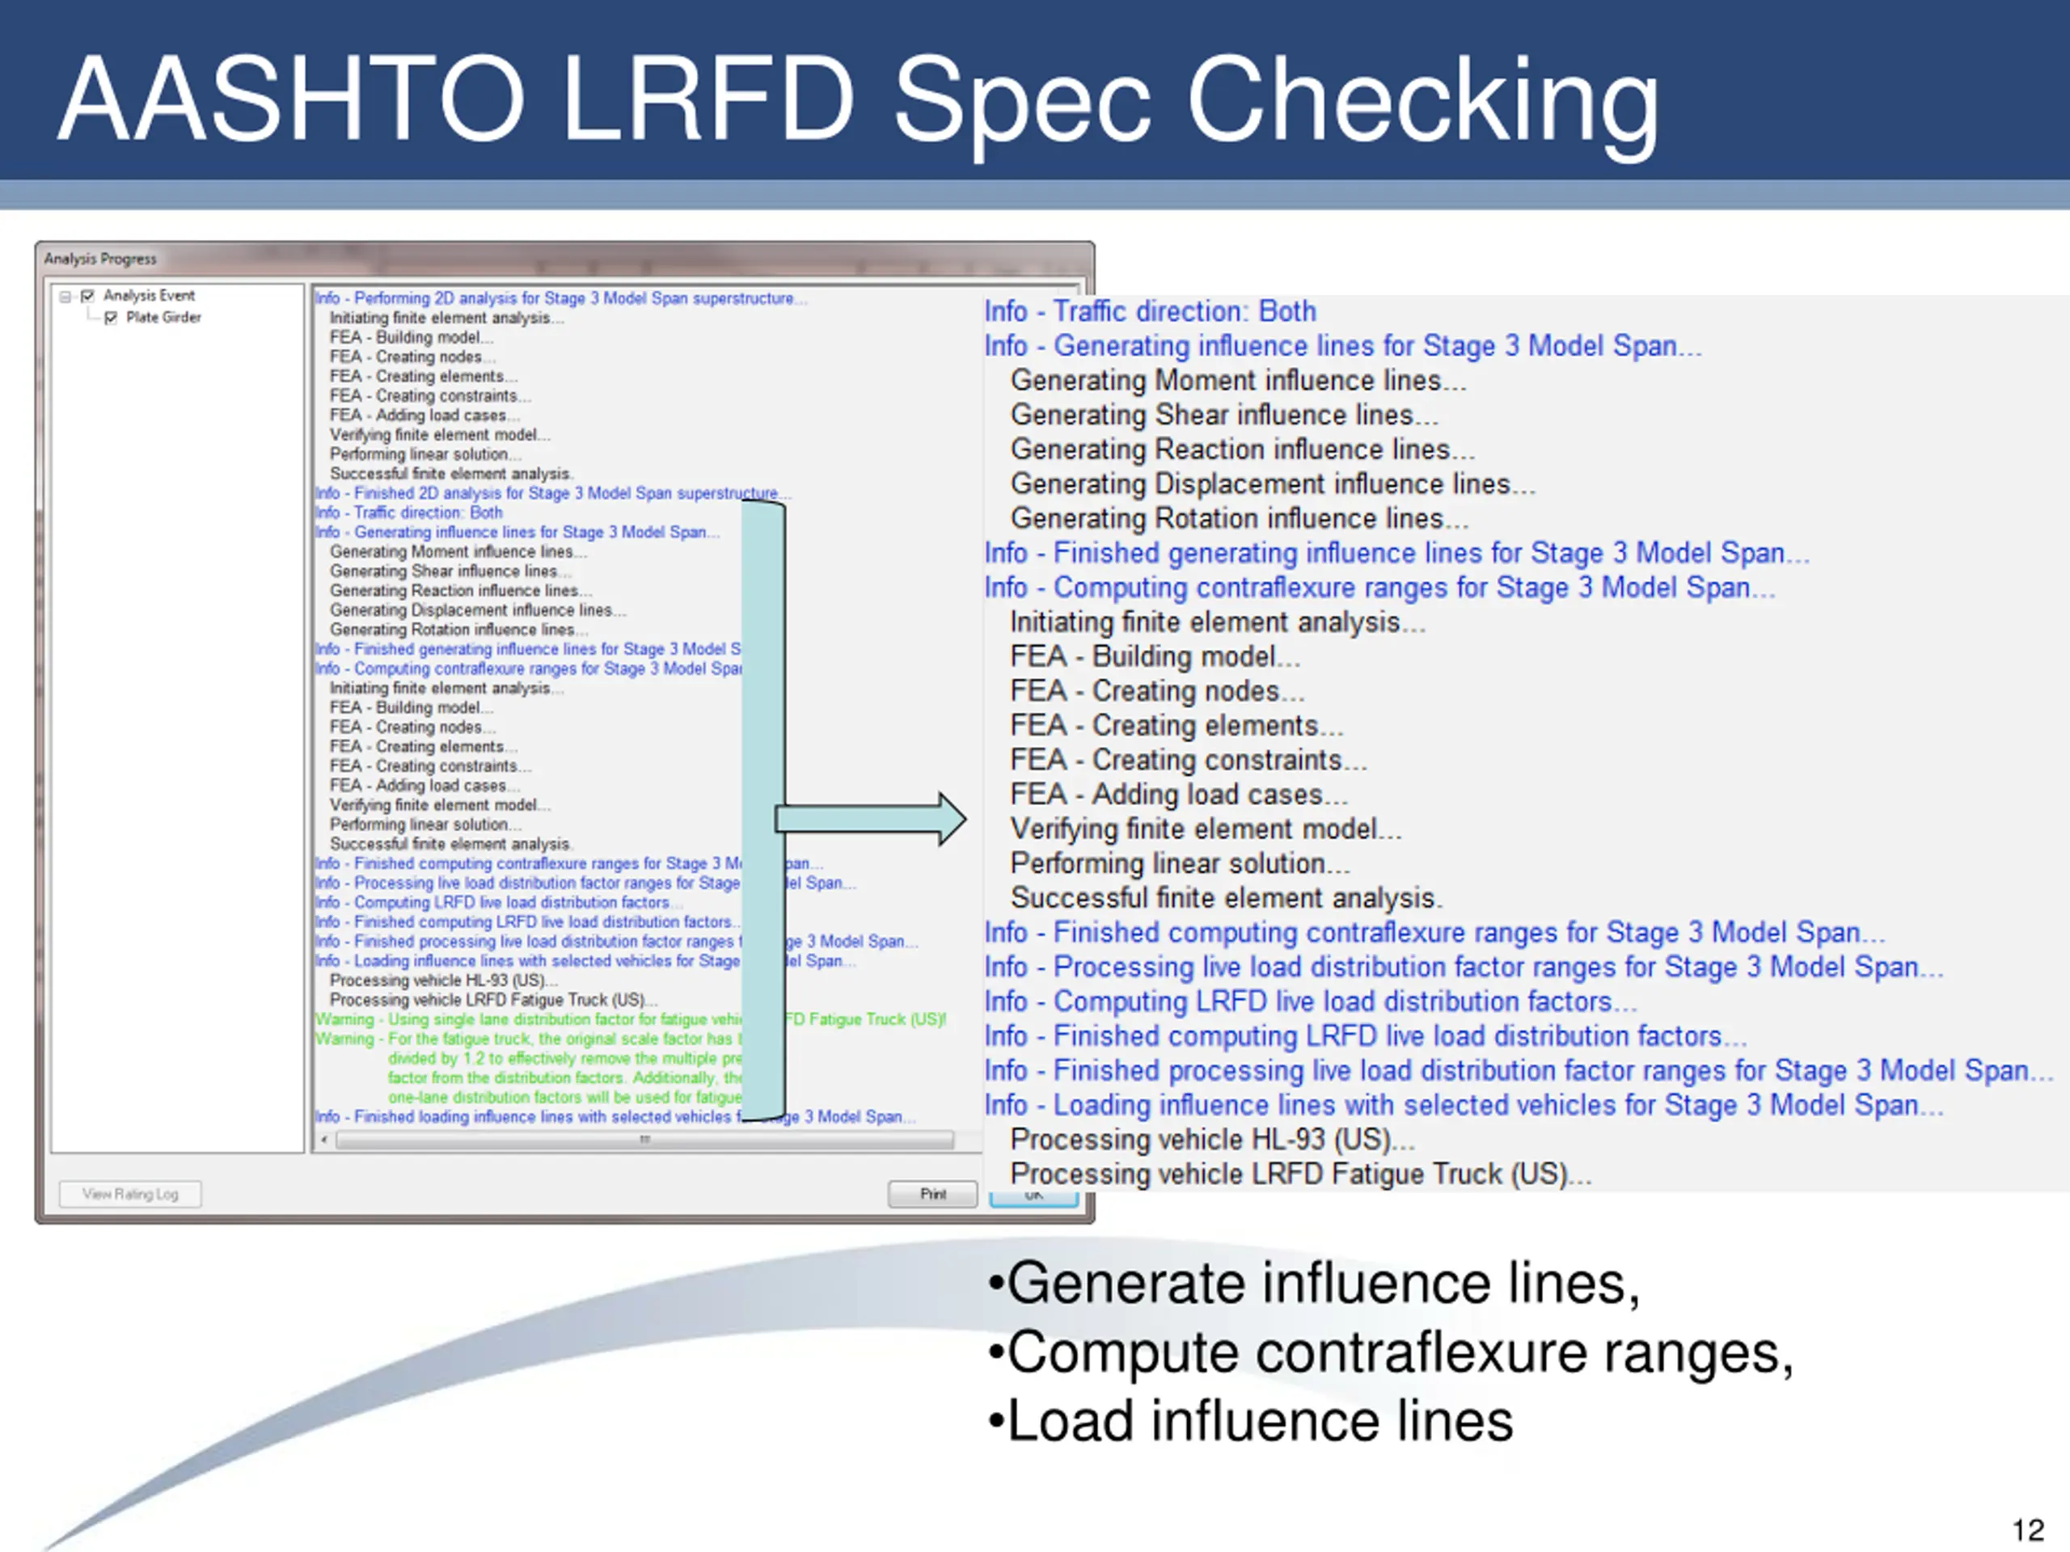Click 'Processing vehicle LRFD Fatigue Truck' in enlarged callout
Viewport: 2070px width, 1552px height.
[x=1301, y=1175]
